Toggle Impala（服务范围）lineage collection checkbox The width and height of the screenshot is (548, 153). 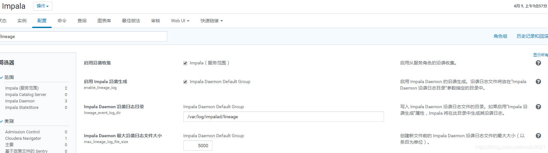(x=185, y=63)
